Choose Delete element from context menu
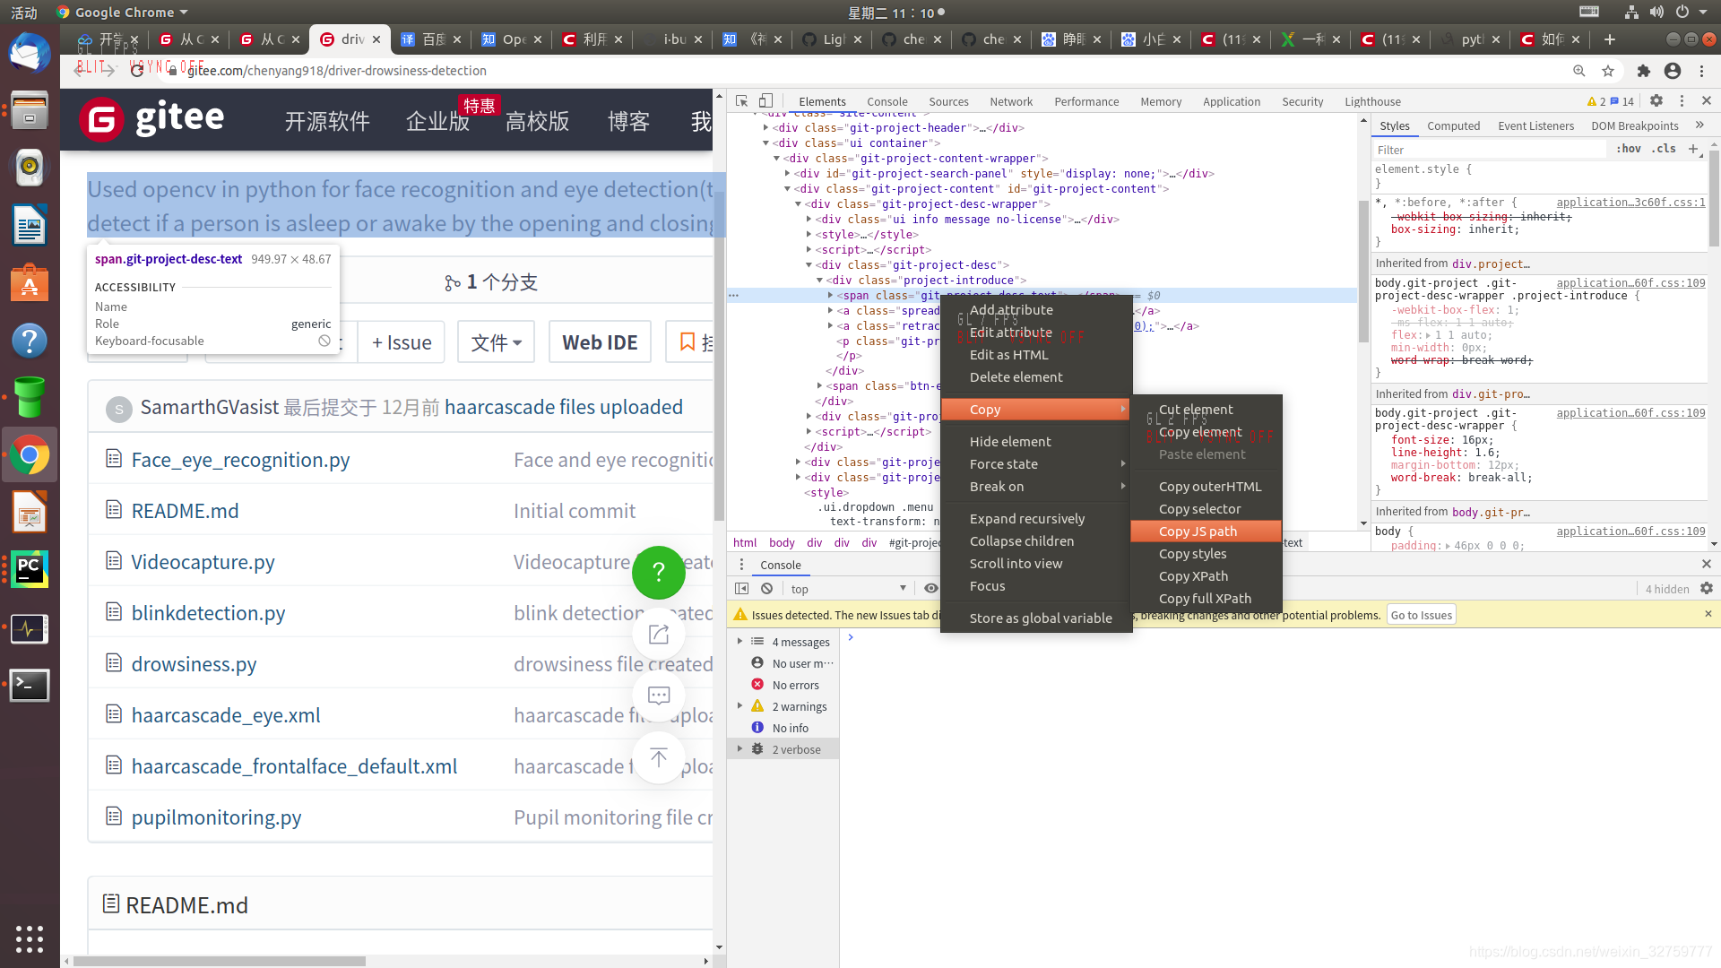Viewport: 1721px width, 968px height. tap(1036, 377)
